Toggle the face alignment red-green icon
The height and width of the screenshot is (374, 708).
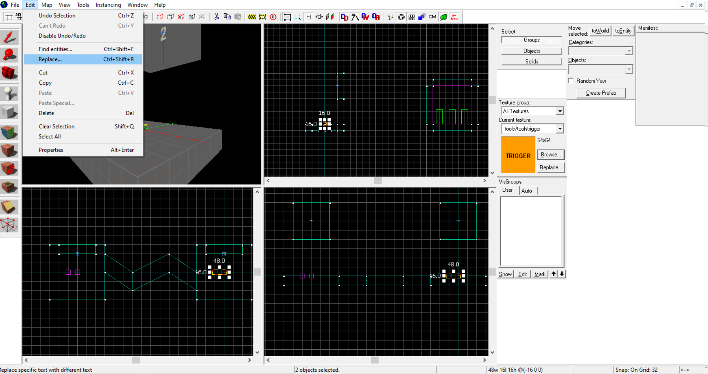click(x=330, y=17)
